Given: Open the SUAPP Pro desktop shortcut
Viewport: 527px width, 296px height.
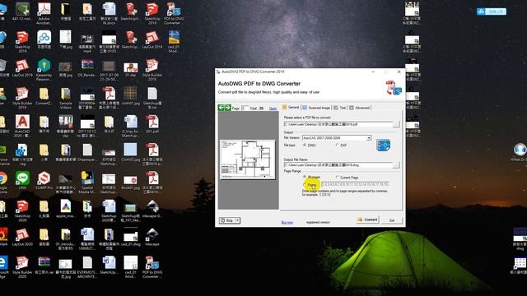Looking at the screenshot, I should click(x=44, y=181).
